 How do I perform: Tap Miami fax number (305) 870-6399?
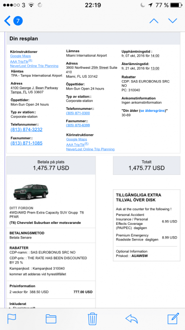(78, 125)
